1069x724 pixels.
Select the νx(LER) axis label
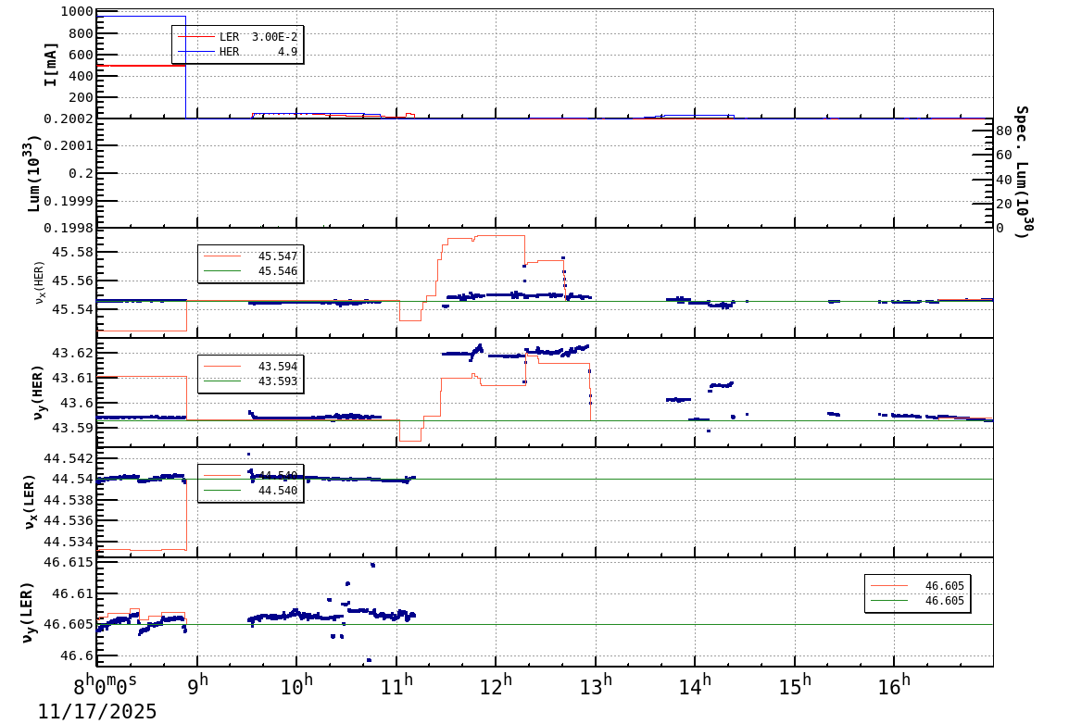[30, 502]
